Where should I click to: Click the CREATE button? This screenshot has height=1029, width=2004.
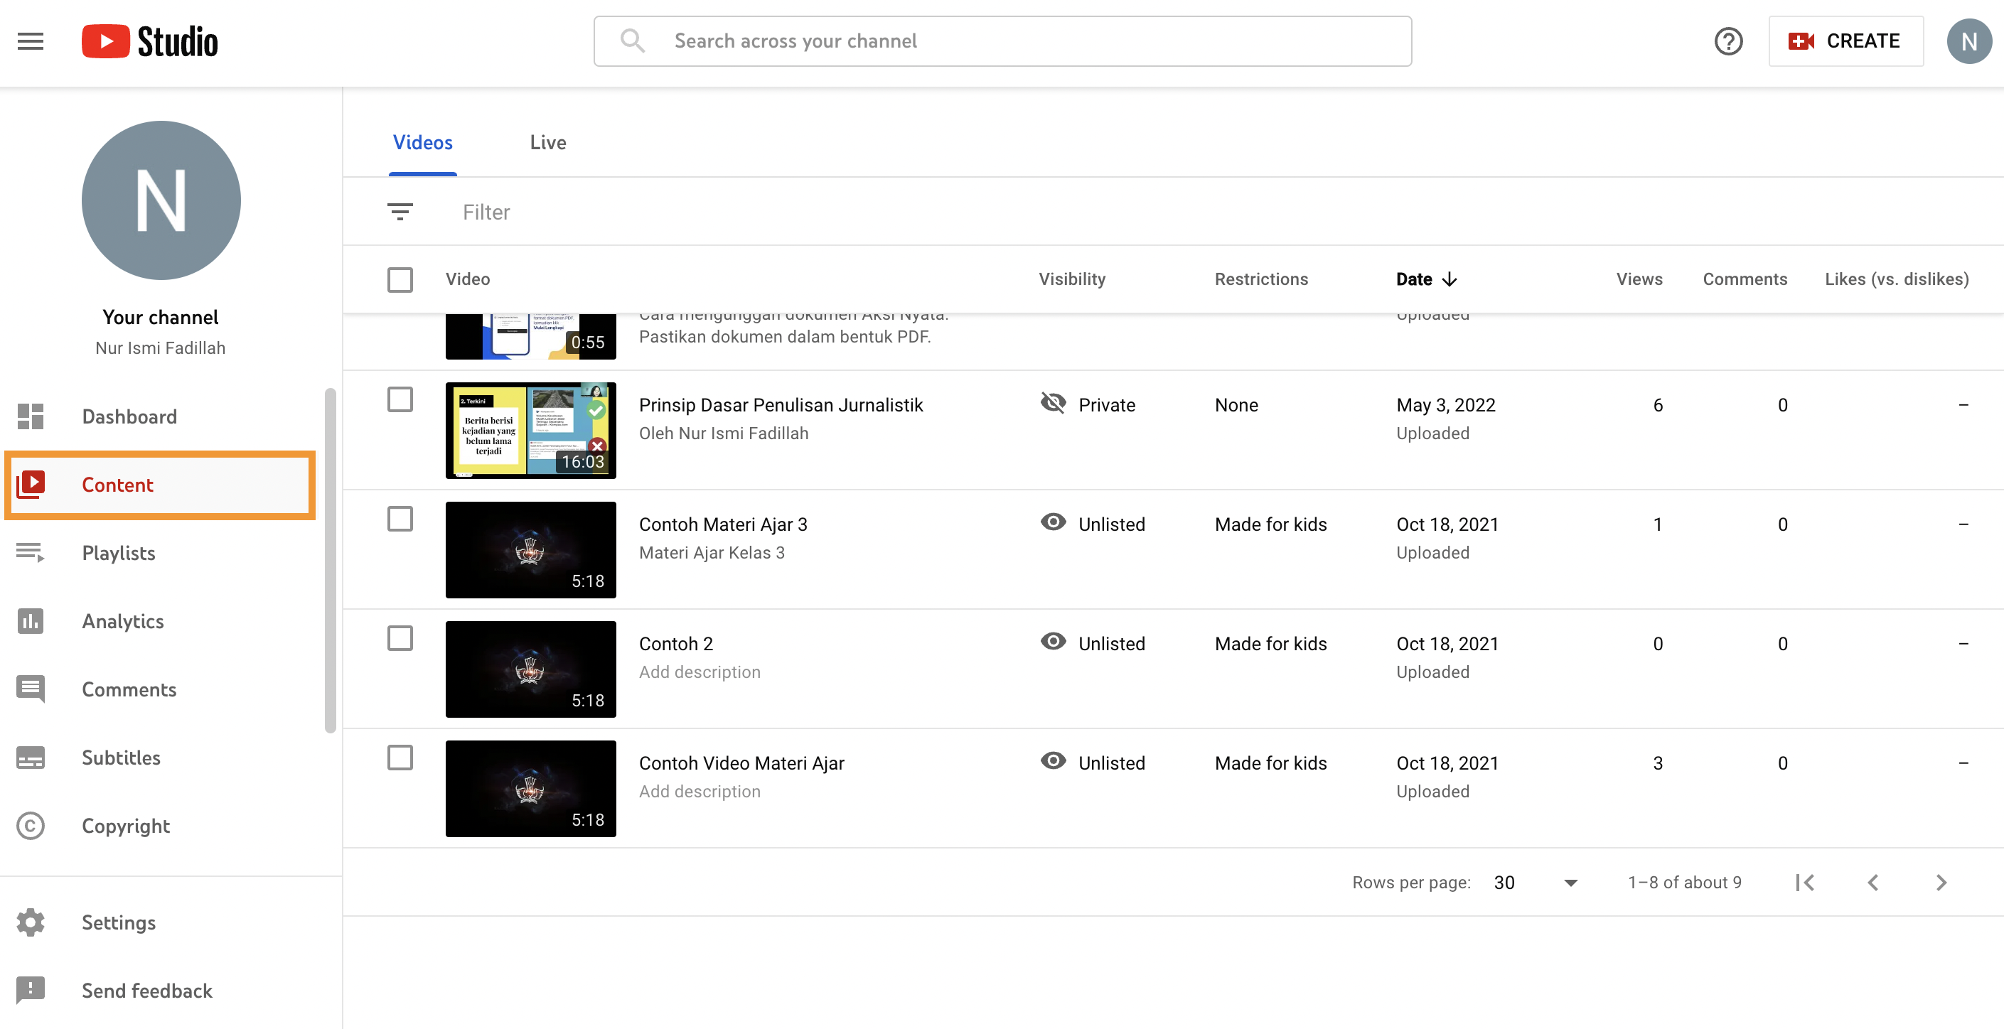point(1845,41)
